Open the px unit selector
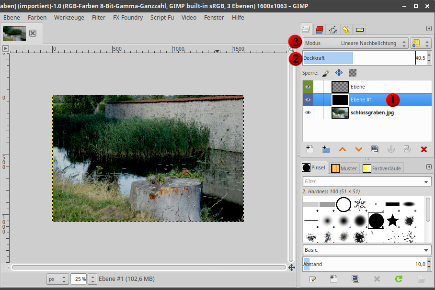The width and height of the screenshot is (435, 290). click(57, 279)
